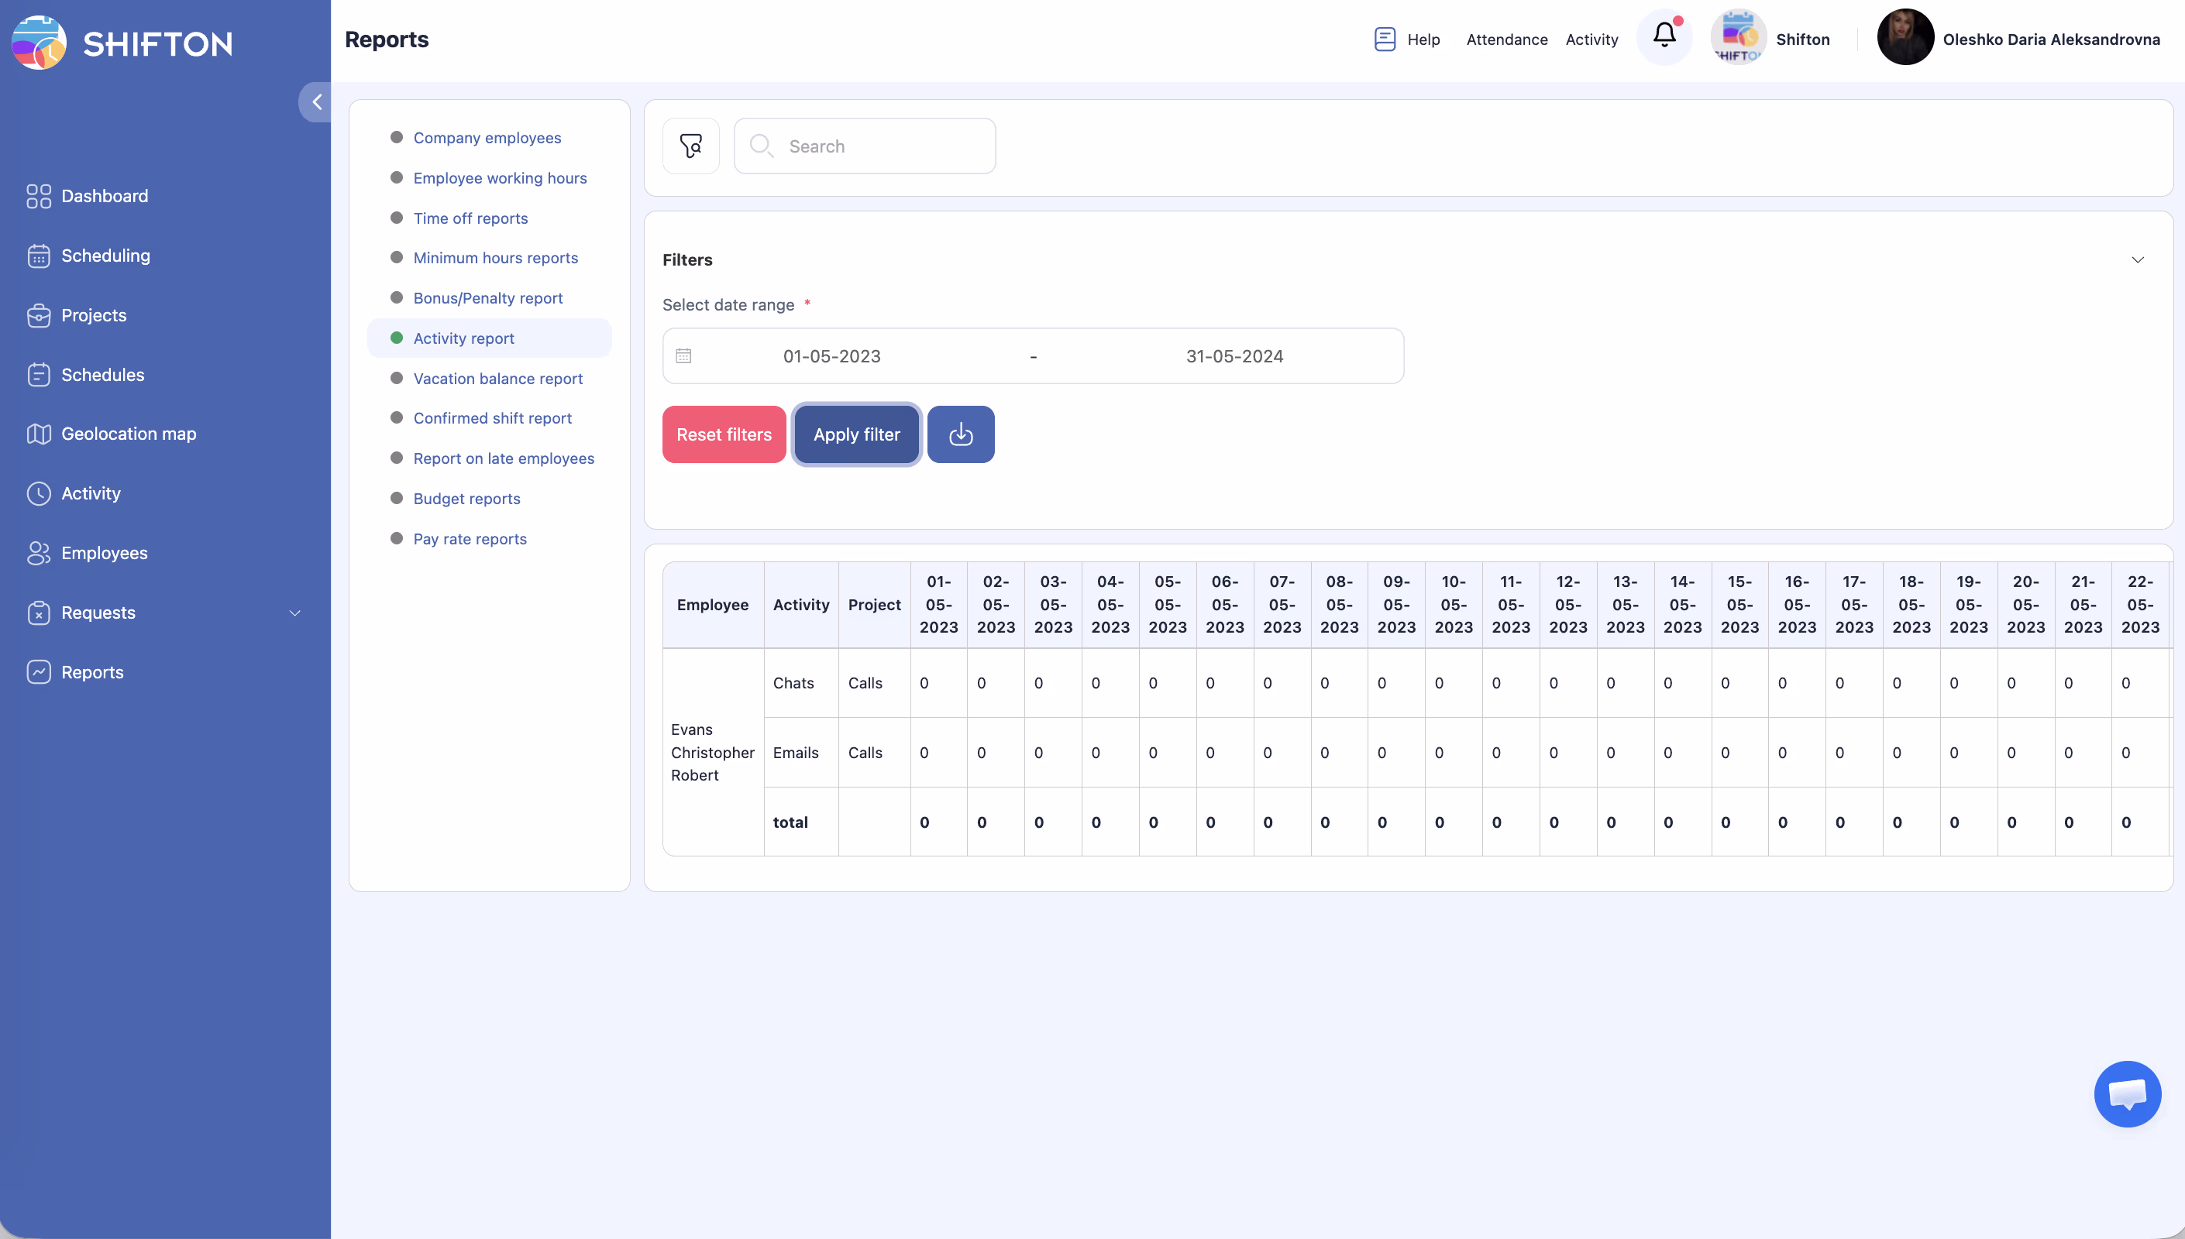Click the Reset filters button
The width and height of the screenshot is (2185, 1239).
pos(724,434)
